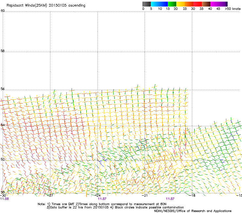Click the '>50 knots' legend label
242x213 pixels.
click(233, 9)
